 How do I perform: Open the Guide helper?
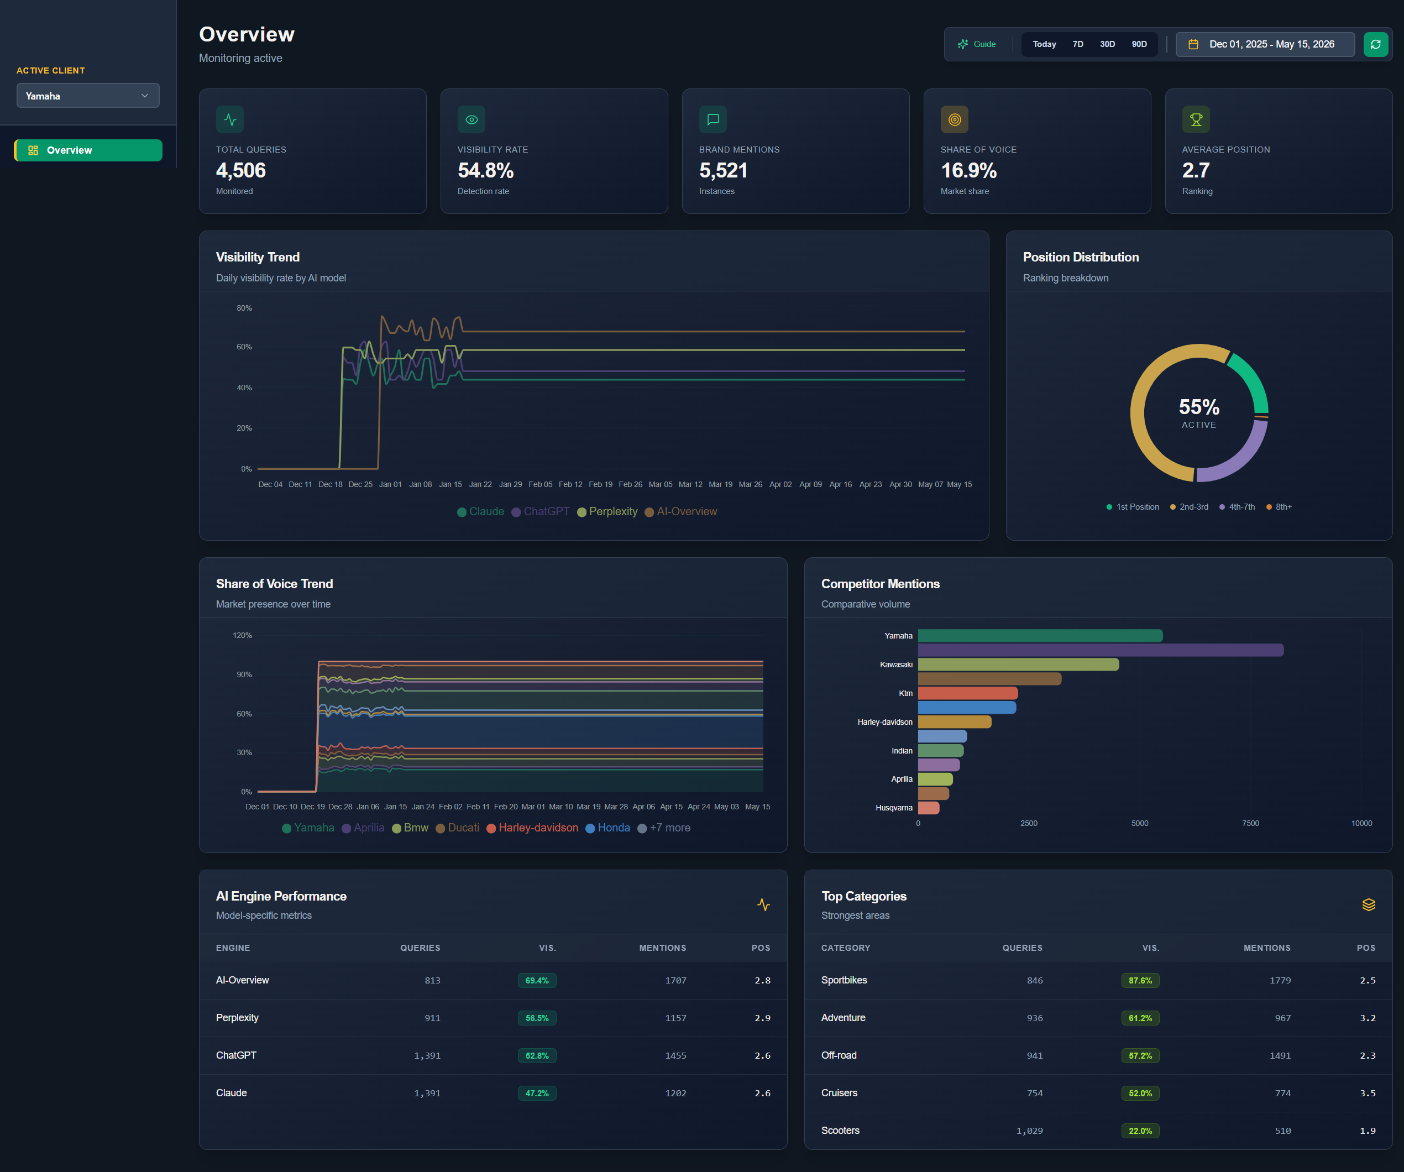[977, 44]
